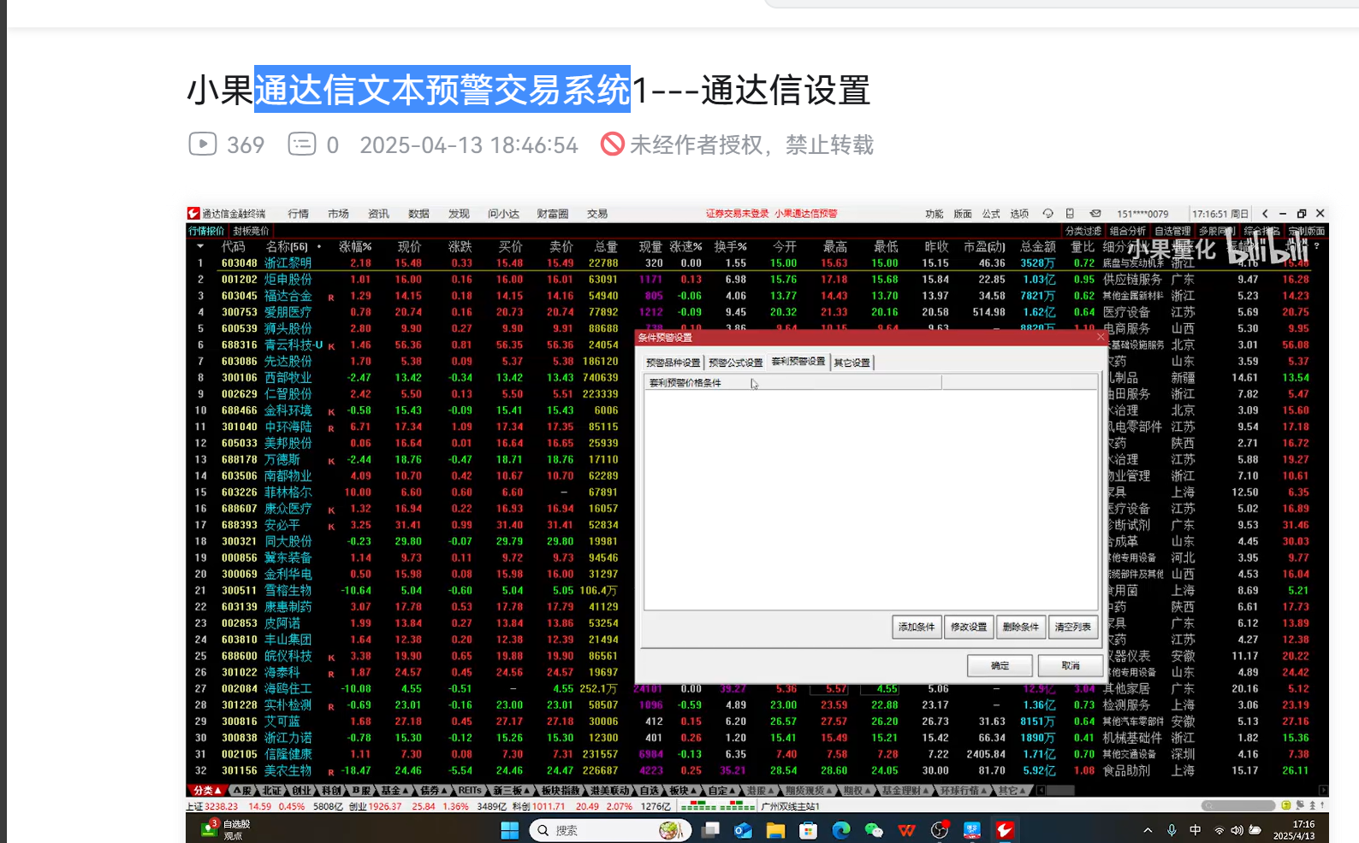Image resolution: width=1359 pixels, height=843 pixels.
Task: Confirm the dialog with 确定
Action: click(1000, 665)
